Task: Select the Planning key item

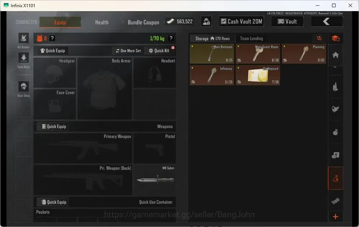Action: click(x=304, y=54)
